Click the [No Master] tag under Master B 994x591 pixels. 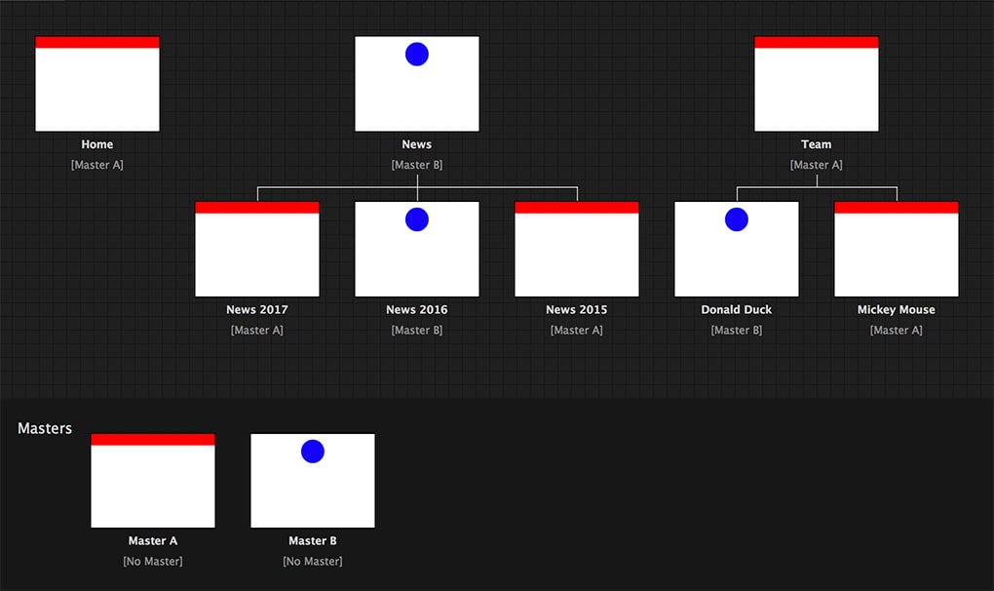pos(313,561)
